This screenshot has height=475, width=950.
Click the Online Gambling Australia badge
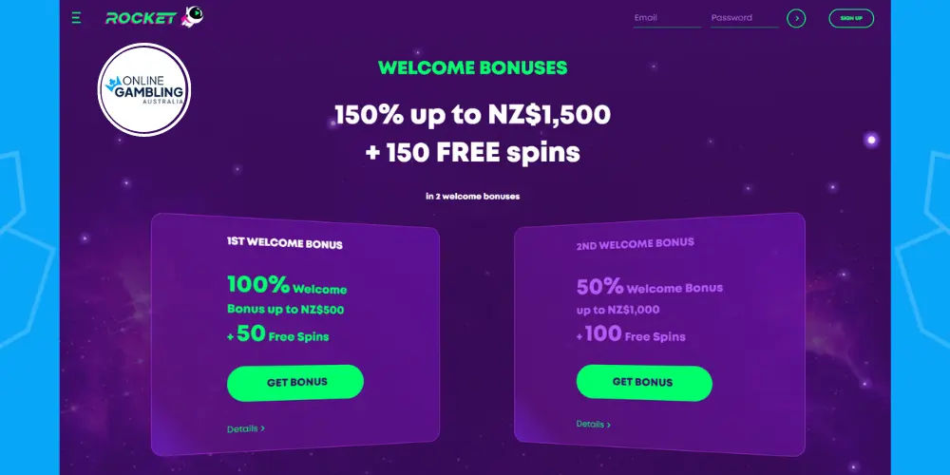[x=144, y=89]
